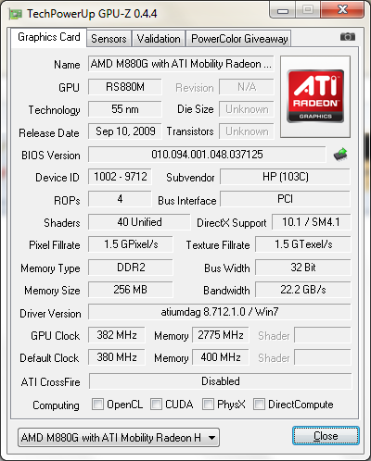Click the ATI Radeon Graphics logo

pos(315,96)
